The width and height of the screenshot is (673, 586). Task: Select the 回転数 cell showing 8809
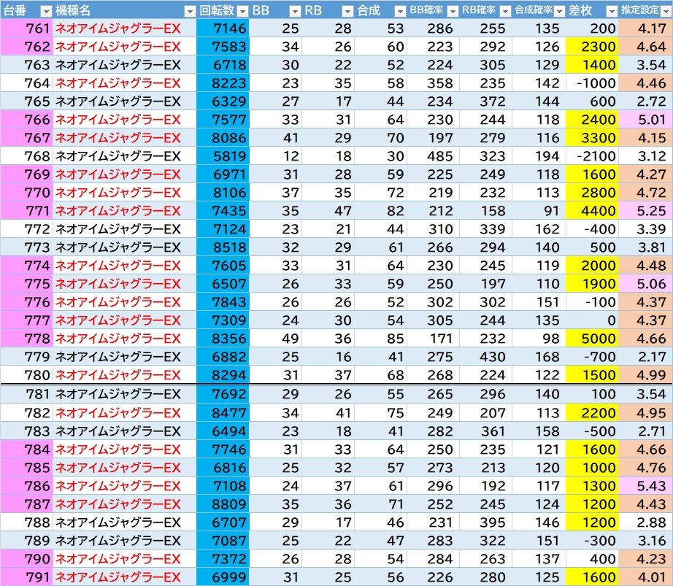223,504
